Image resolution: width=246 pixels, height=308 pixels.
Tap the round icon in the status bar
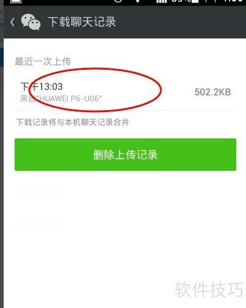tap(118, 1)
